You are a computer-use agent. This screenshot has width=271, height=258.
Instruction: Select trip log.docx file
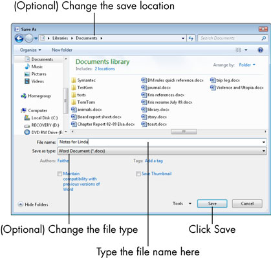click(x=225, y=80)
